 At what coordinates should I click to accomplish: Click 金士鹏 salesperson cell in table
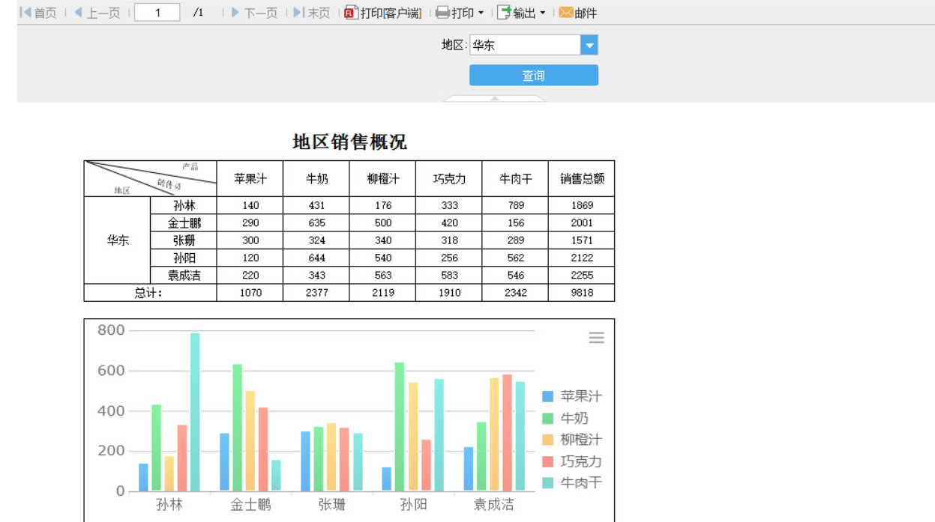[184, 223]
